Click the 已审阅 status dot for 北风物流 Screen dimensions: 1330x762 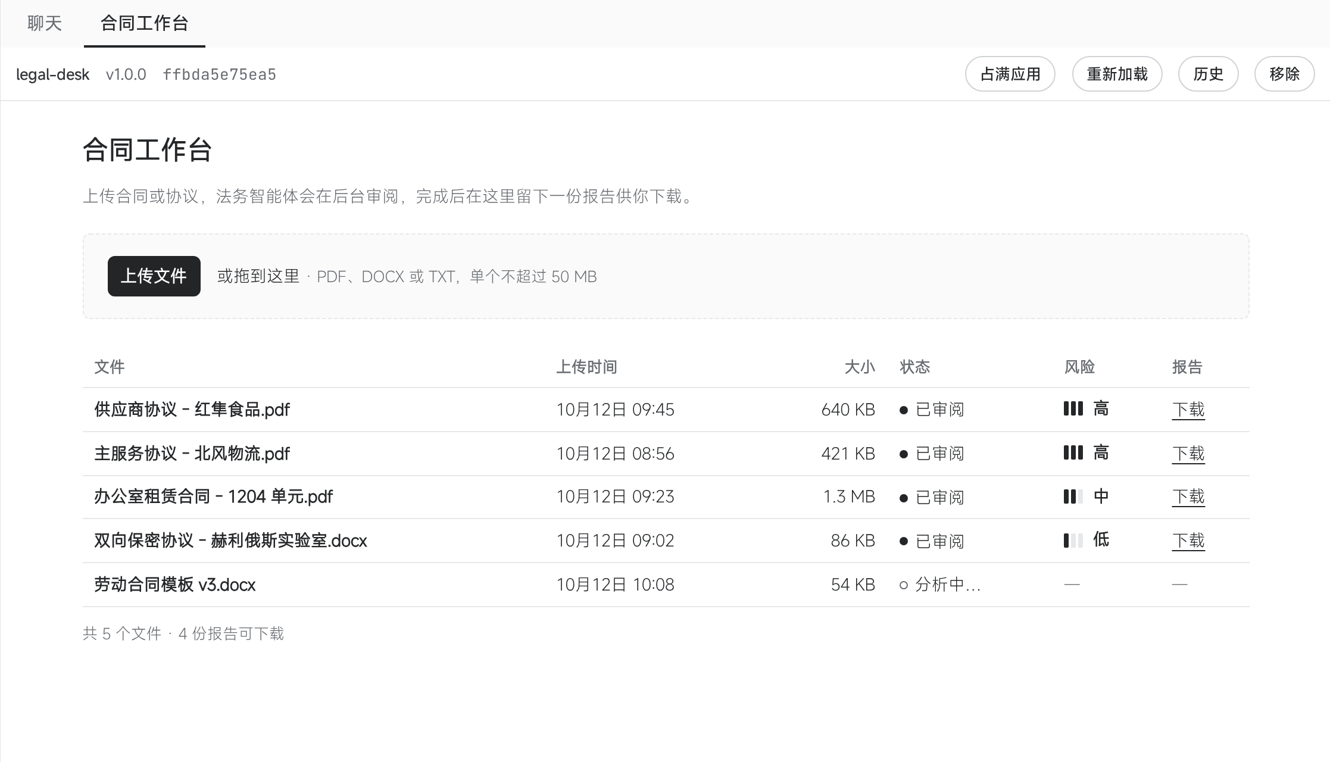[x=904, y=454]
